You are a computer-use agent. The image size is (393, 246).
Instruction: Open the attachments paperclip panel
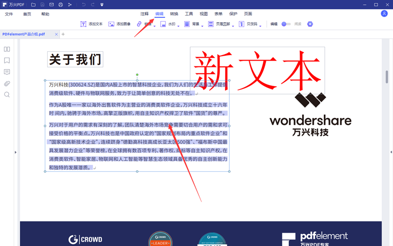(x=7, y=83)
